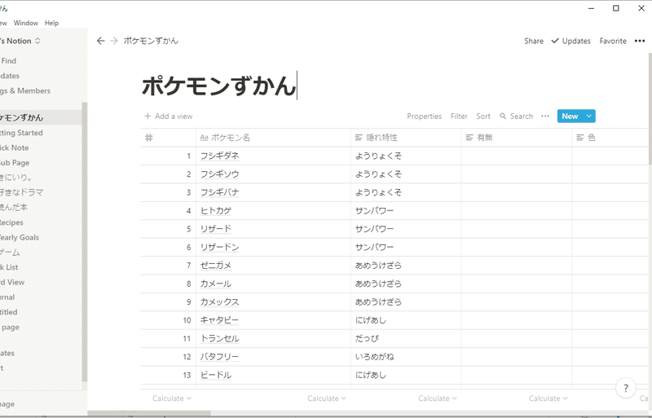The height and width of the screenshot is (418, 652).
Task: Click the リザード cell in row 5
Action: [273, 229]
